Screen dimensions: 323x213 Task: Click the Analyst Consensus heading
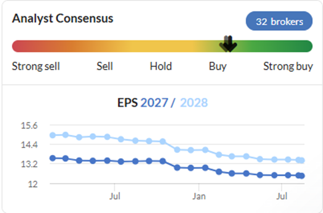pyautogui.click(x=63, y=19)
